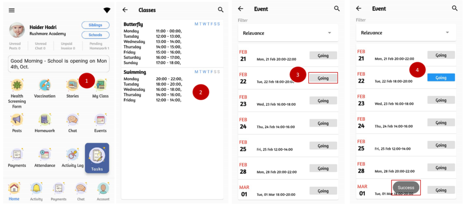Toggle the blue Going button for Feb 22

coord(441,78)
